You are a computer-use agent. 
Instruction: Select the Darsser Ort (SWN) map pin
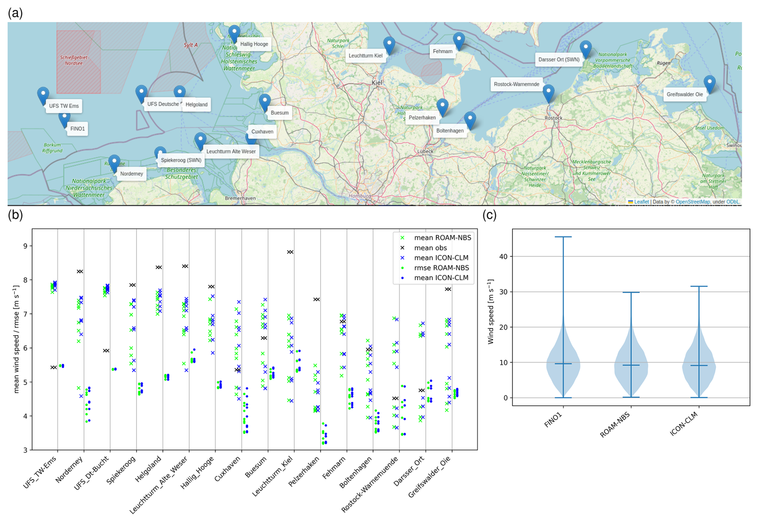click(585, 48)
